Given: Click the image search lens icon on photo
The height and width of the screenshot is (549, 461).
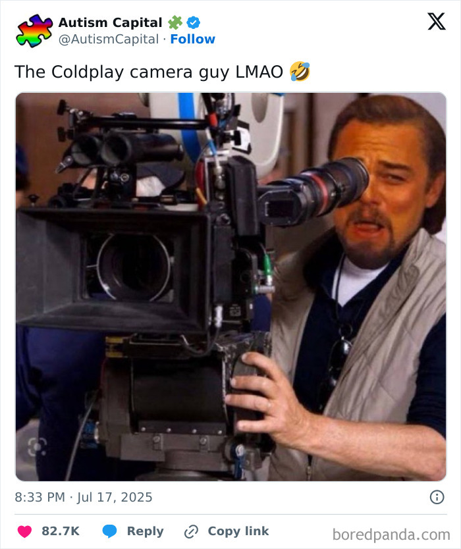Looking at the screenshot, I should [x=37, y=447].
